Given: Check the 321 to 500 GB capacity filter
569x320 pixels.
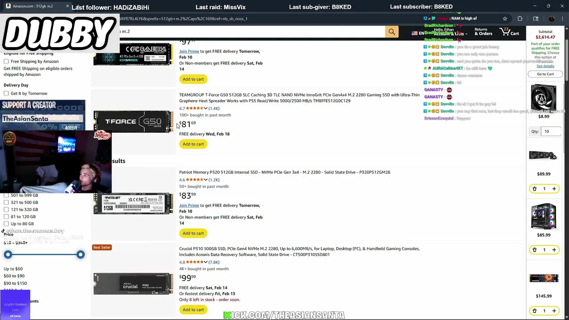Looking at the screenshot, I should click(x=6, y=203).
